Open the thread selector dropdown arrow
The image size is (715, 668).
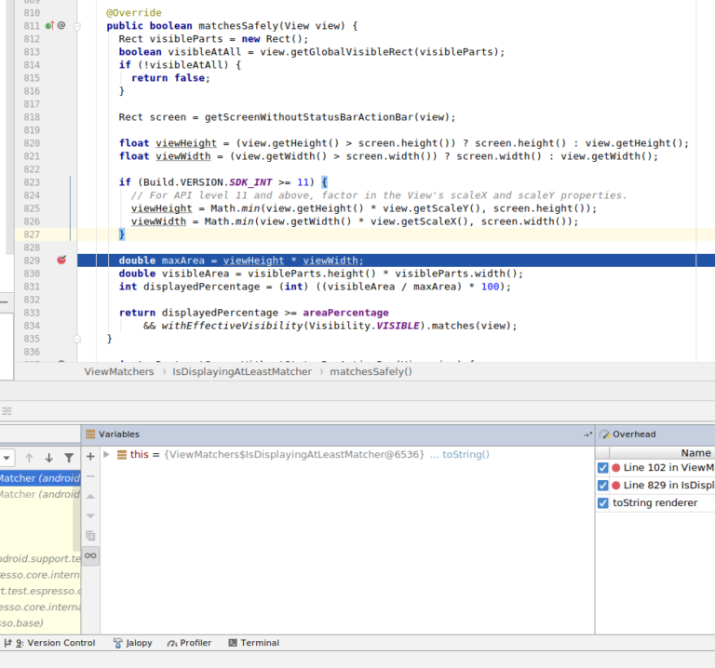point(7,458)
